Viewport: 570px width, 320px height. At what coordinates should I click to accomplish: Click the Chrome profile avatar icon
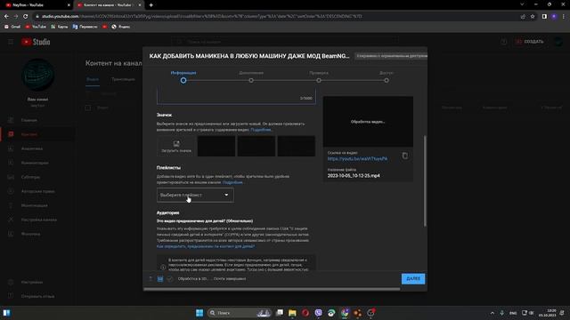tap(554, 16)
